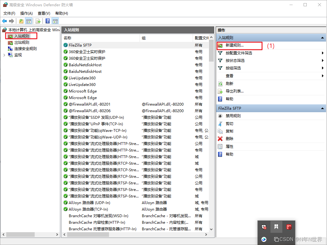Expand the 监视 tree node chevron

tap(4, 55)
